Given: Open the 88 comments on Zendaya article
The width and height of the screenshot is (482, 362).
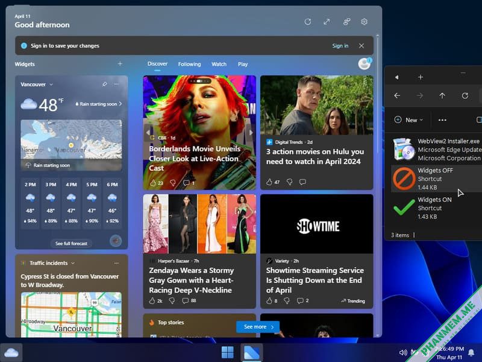Looking at the screenshot, I should 189,300.
